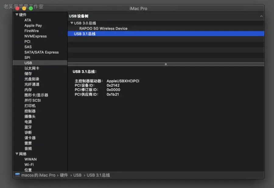The height and width of the screenshot is (188, 274).
Task: Click macos 的 iMac Pro in path bar
Action: click(38, 175)
